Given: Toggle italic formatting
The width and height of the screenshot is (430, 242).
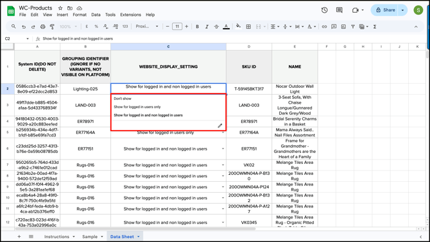Looking at the screenshot, I should [207, 26].
